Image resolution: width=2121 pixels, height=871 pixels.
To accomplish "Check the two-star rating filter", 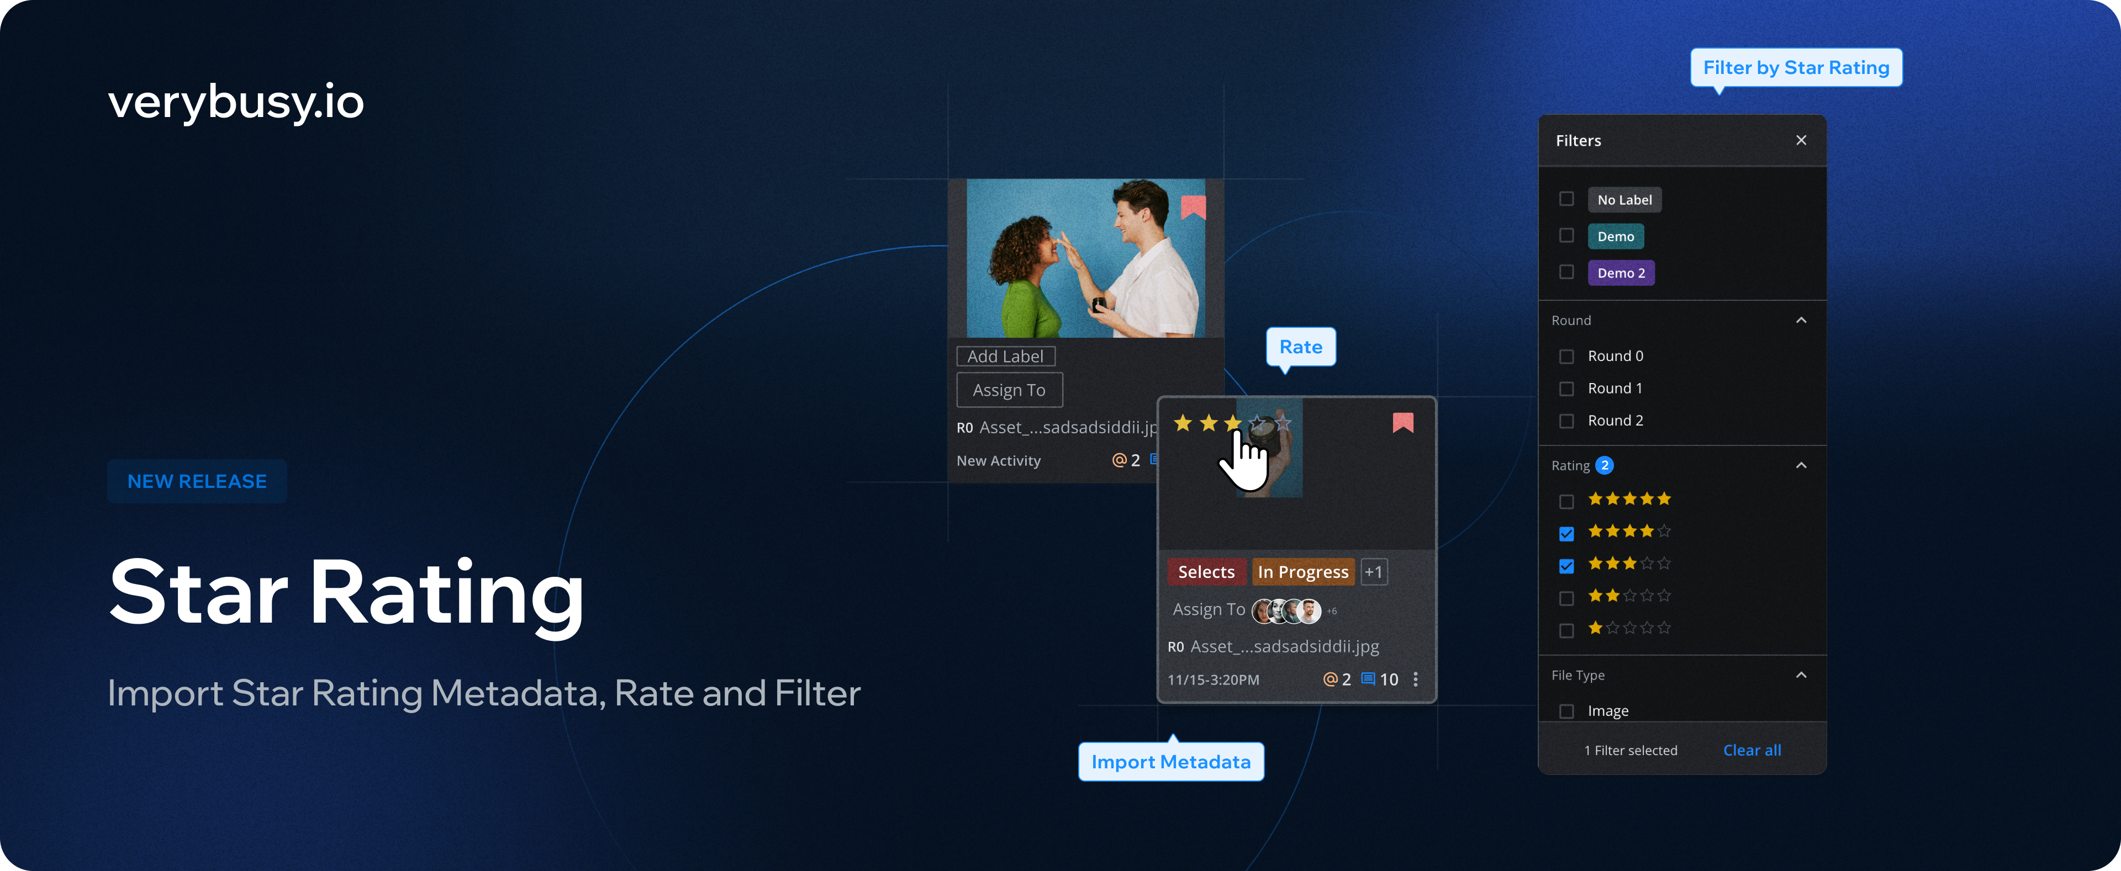I will pyautogui.click(x=1566, y=598).
